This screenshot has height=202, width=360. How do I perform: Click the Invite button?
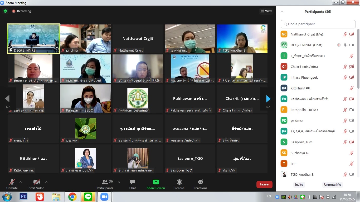pyautogui.click(x=299, y=185)
